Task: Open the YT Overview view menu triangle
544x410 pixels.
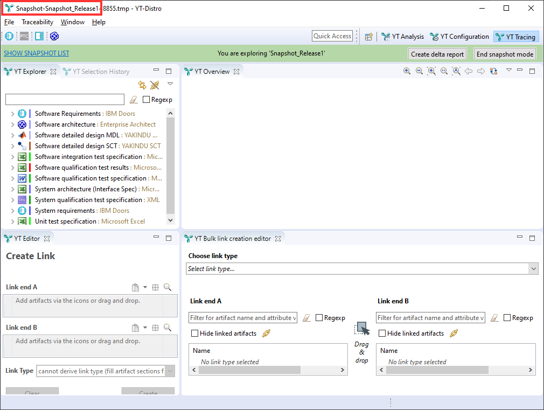Action: [x=509, y=70]
